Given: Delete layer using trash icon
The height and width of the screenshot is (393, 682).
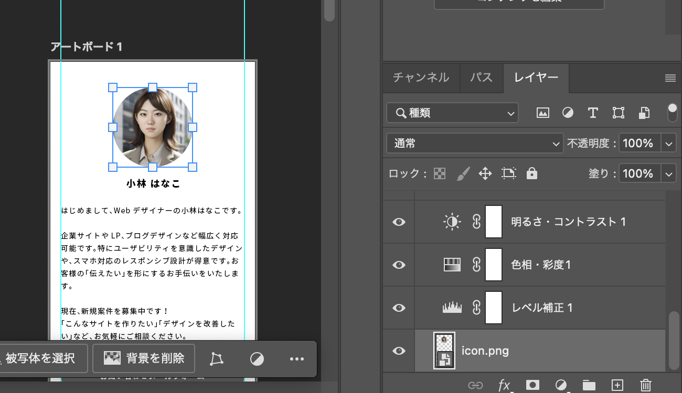Looking at the screenshot, I should 646,385.
